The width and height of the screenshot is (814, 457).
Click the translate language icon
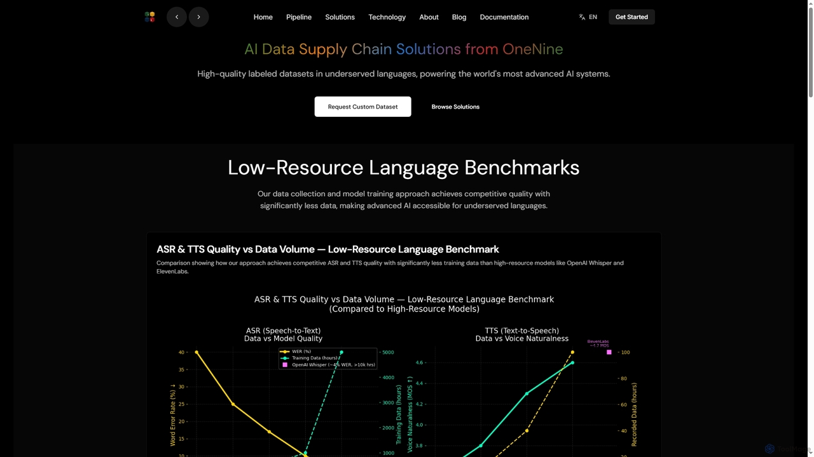click(x=582, y=17)
